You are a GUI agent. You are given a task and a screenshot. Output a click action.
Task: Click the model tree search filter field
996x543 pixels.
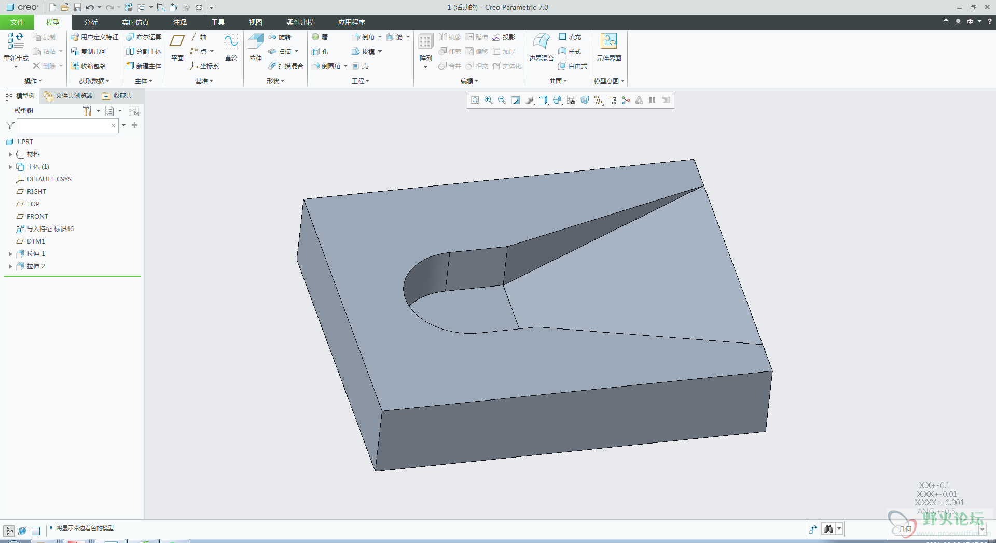click(67, 125)
